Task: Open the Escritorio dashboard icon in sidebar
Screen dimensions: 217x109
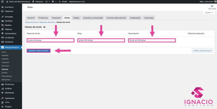Action: 3,7
